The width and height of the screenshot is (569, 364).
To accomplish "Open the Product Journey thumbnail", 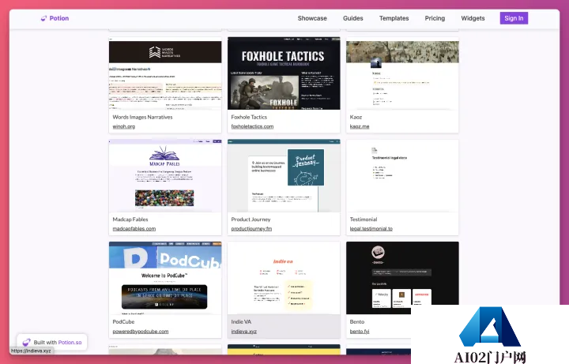I will click(x=284, y=176).
